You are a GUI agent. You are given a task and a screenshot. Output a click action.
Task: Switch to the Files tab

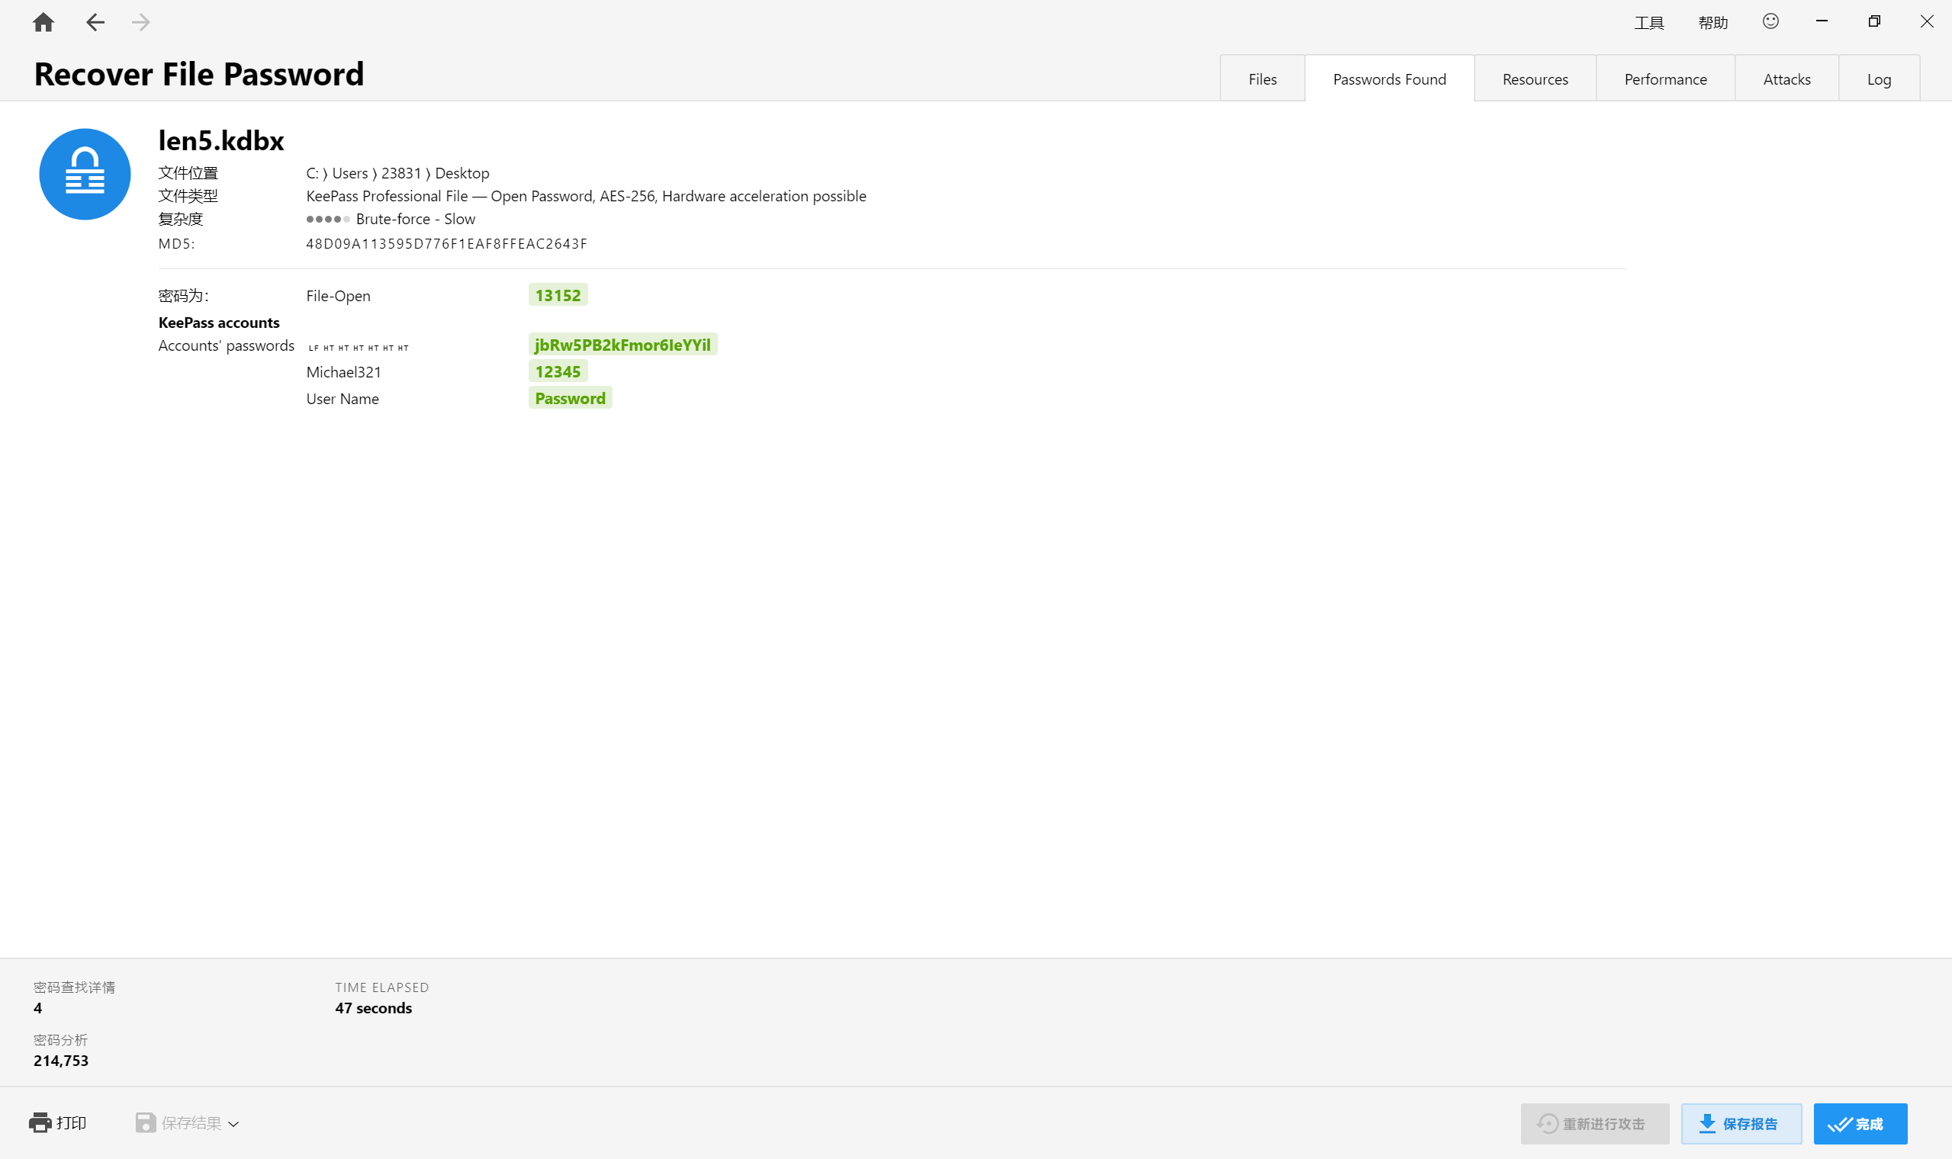[1262, 79]
